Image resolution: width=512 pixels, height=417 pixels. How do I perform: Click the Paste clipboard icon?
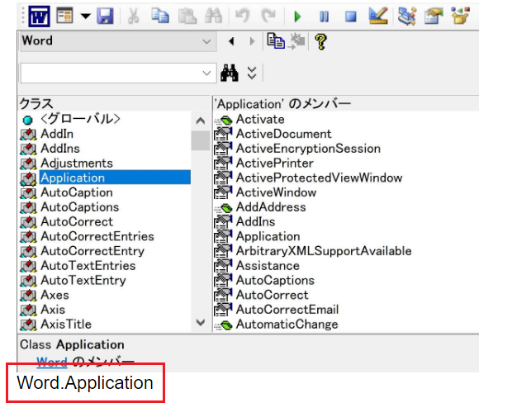pyautogui.click(x=187, y=16)
